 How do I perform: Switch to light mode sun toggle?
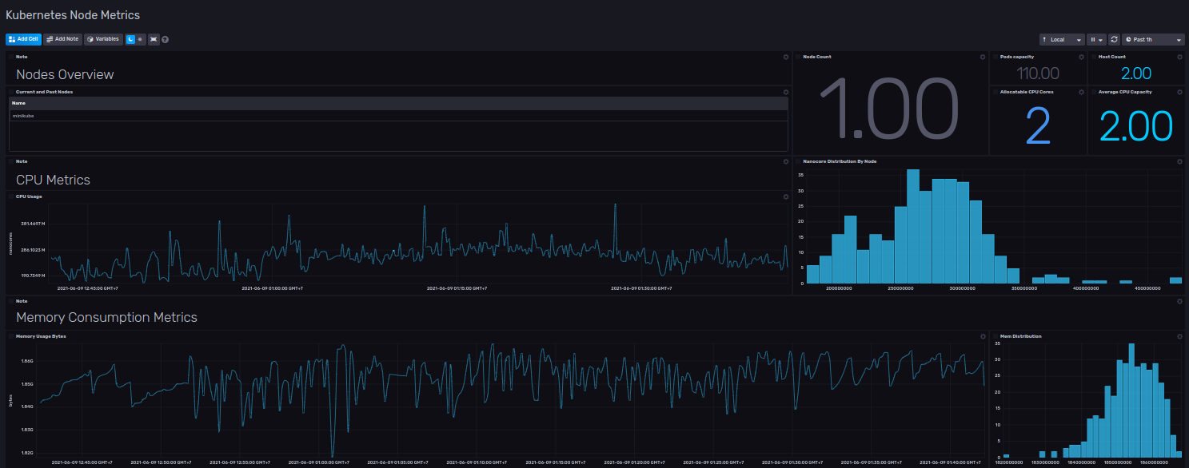[x=141, y=39]
